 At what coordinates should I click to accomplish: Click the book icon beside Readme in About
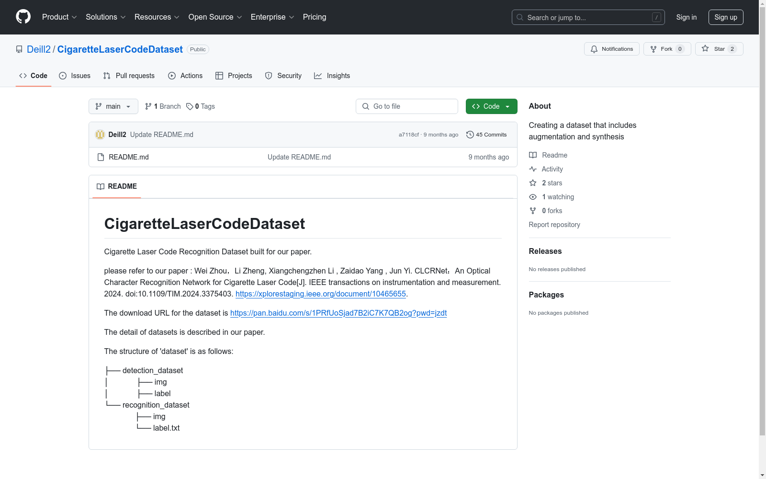click(533, 155)
